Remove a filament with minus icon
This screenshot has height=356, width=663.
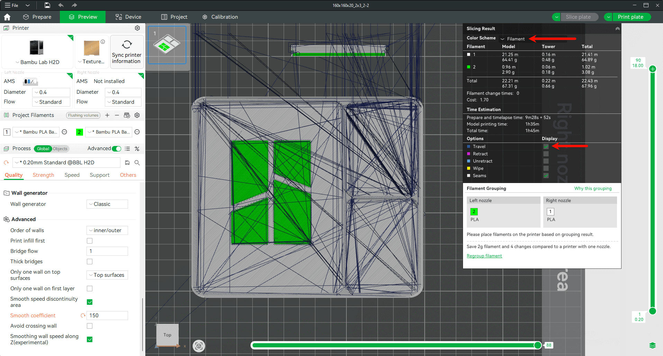point(117,115)
